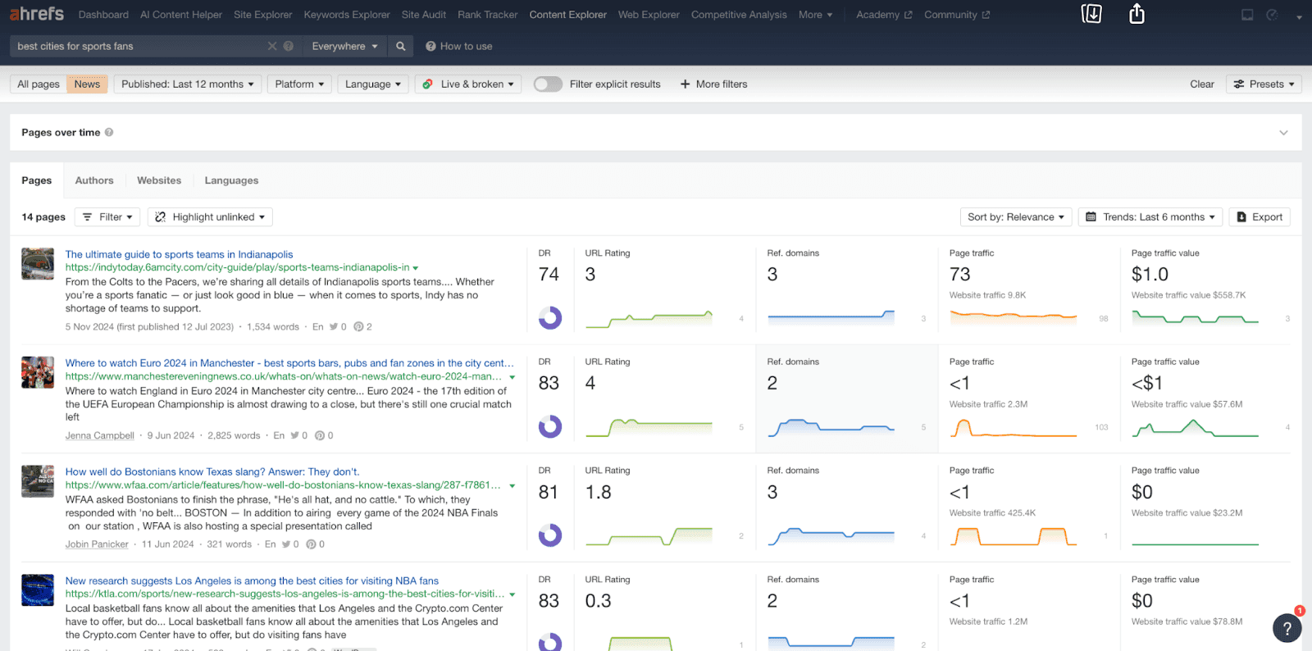Expand the Pages over time panel

coord(1283,132)
